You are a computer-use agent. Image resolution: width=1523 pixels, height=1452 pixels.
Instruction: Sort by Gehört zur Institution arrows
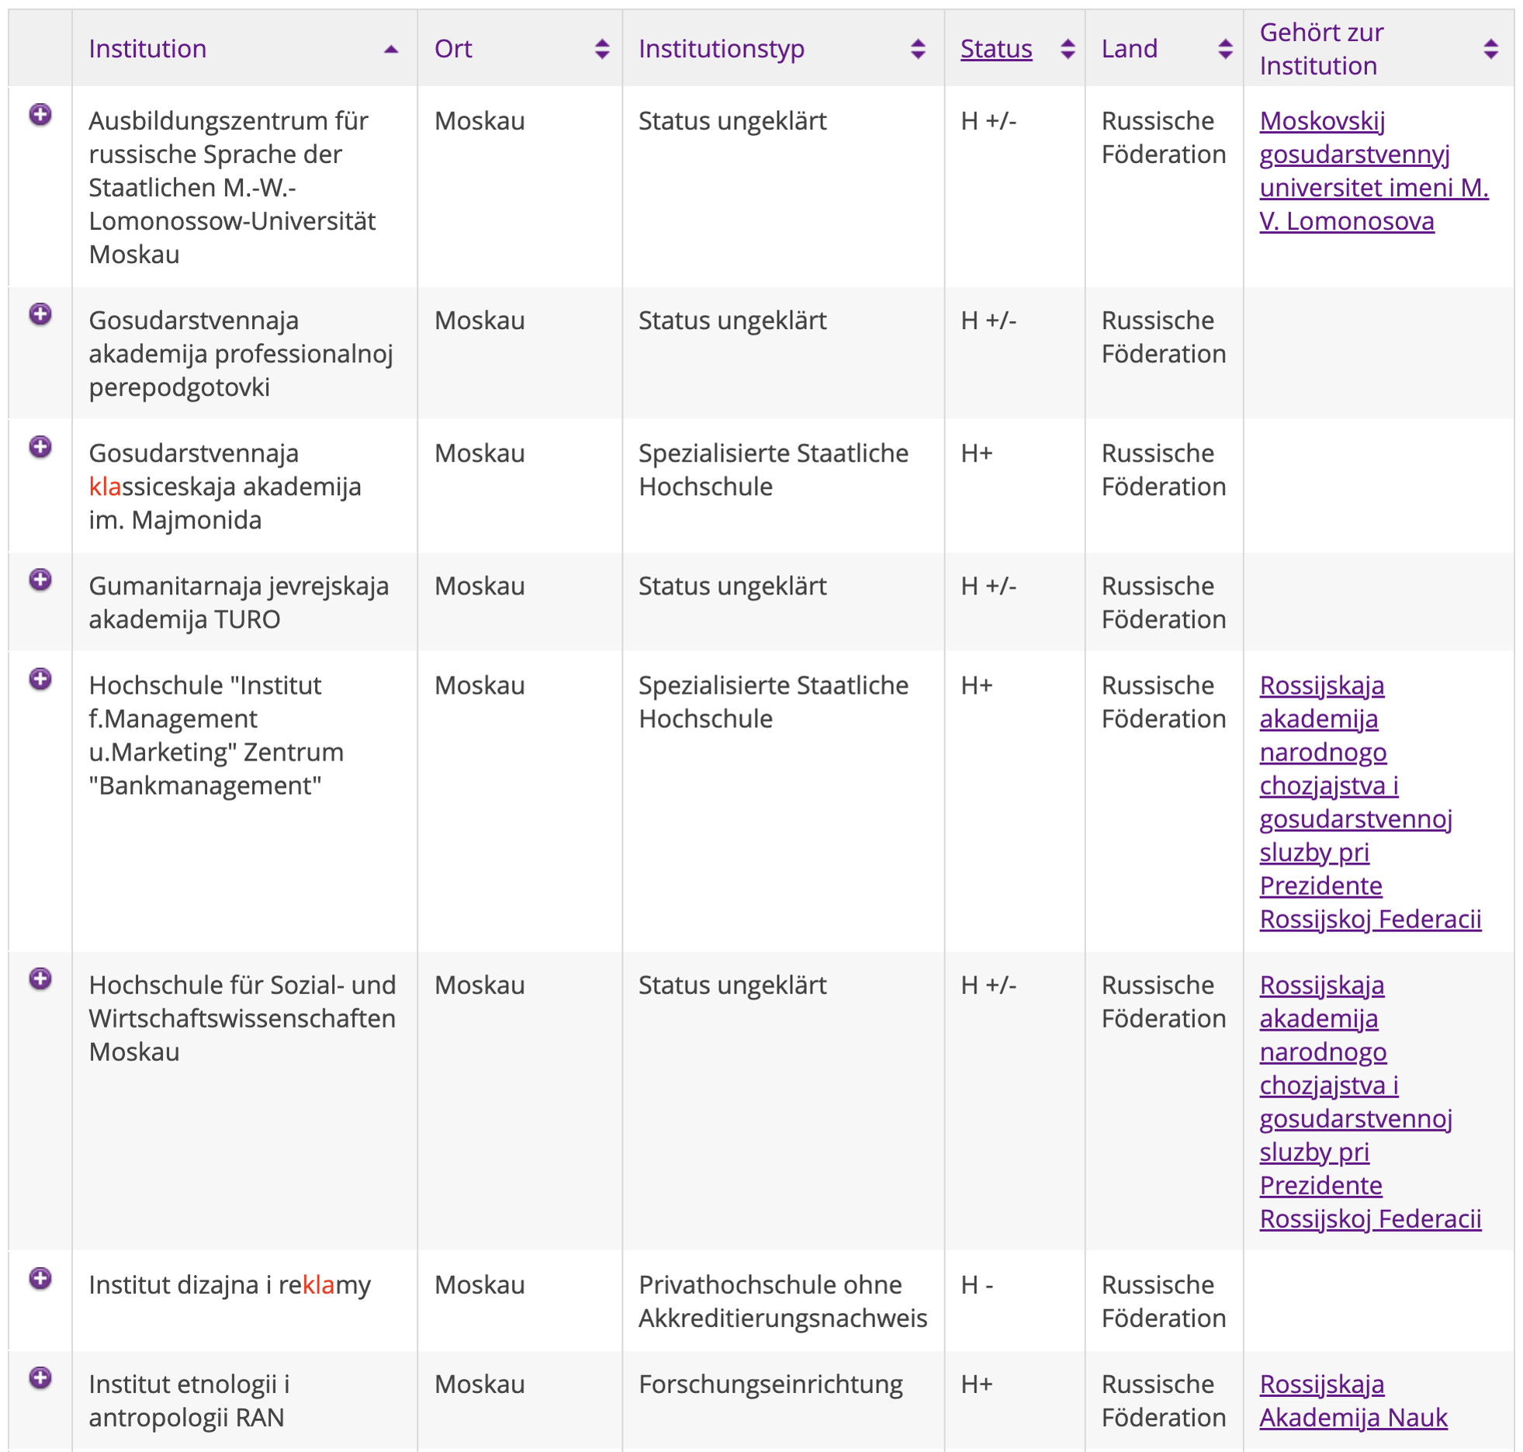(x=1490, y=49)
